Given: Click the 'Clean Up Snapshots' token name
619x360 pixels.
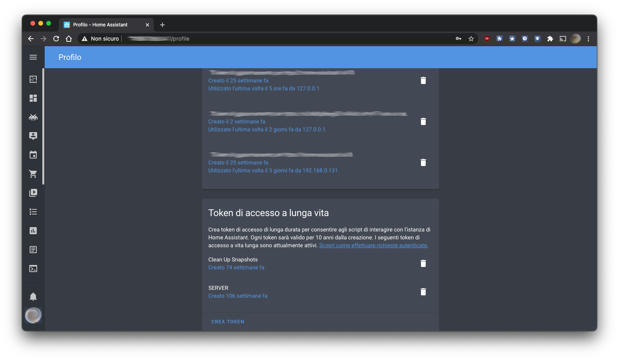Looking at the screenshot, I should (x=233, y=259).
